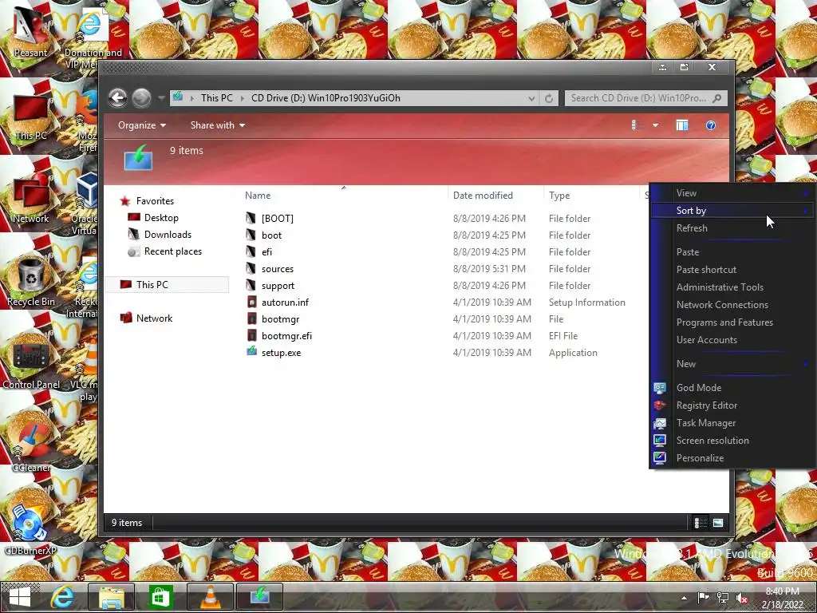
Task: Launch Internet Explorer from taskbar
Action: click(62, 596)
